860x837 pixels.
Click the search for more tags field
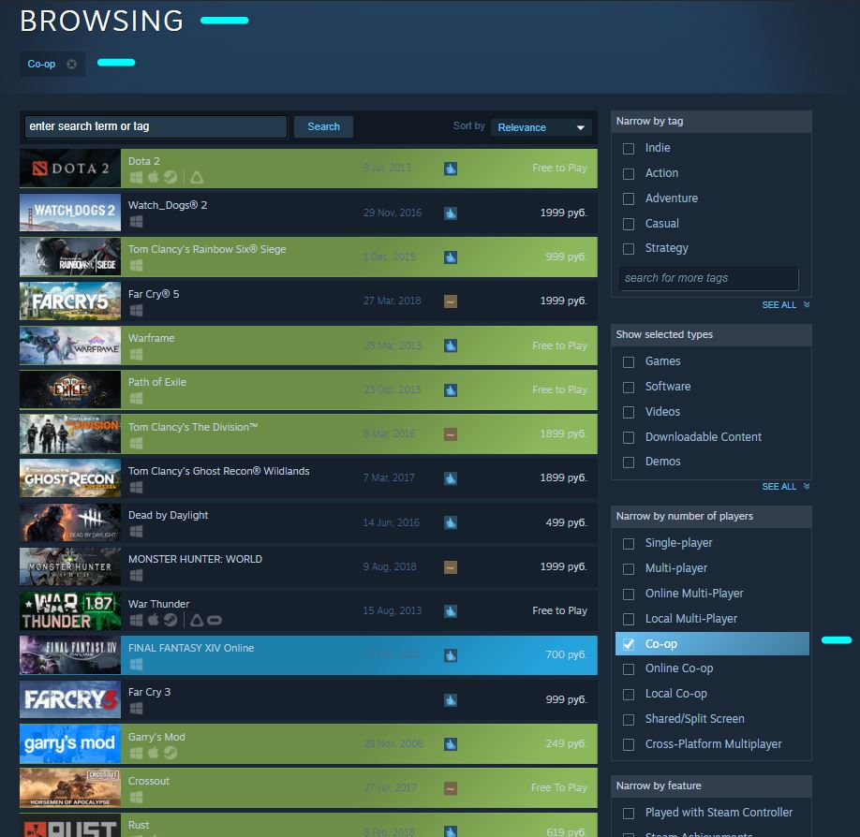point(708,278)
